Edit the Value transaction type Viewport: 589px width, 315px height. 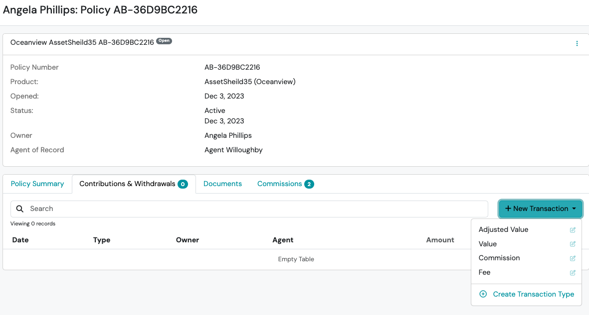point(573,244)
